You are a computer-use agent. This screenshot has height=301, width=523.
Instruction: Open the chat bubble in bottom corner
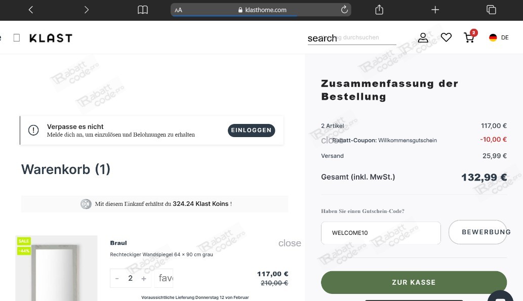[500, 297]
